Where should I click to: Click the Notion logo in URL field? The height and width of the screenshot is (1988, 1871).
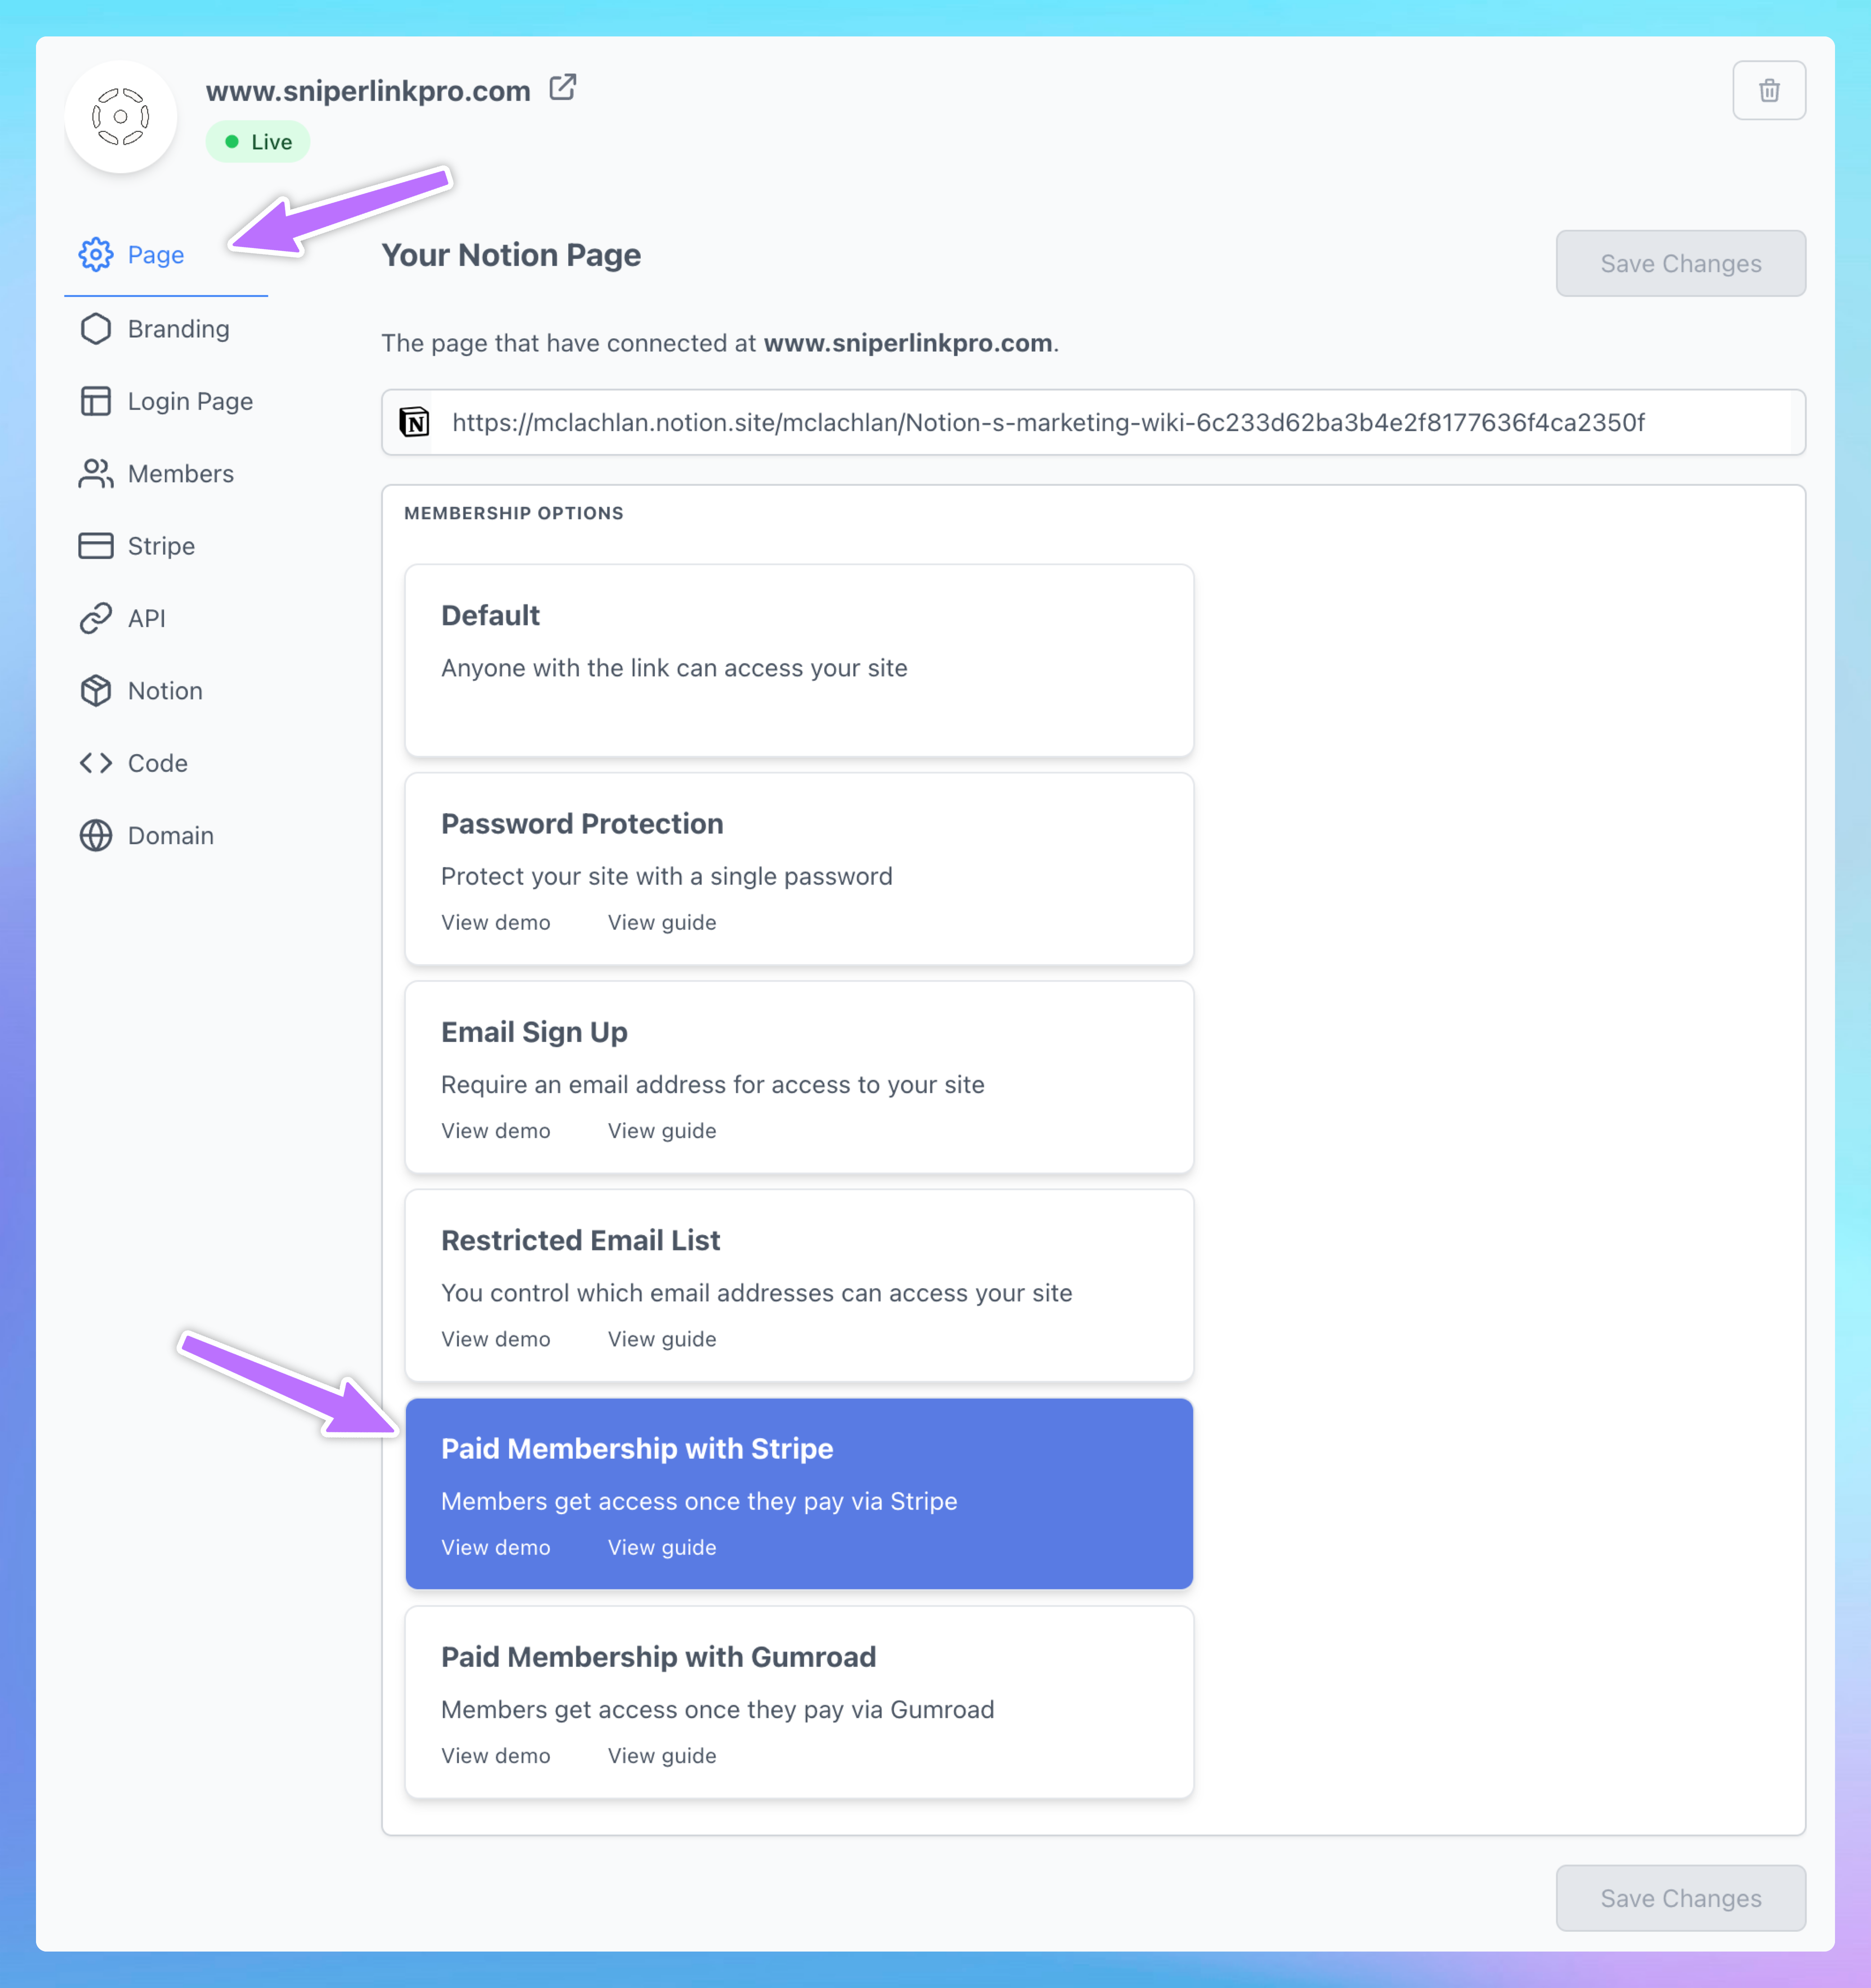[414, 422]
